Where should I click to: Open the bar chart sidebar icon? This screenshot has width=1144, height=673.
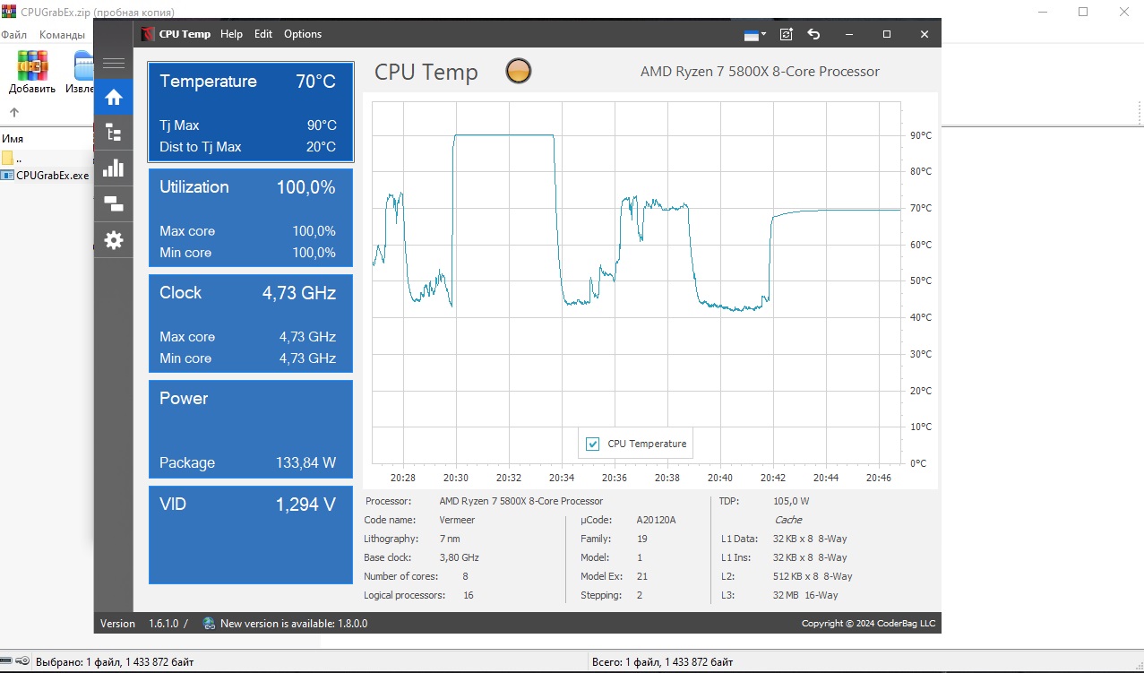(114, 168)
